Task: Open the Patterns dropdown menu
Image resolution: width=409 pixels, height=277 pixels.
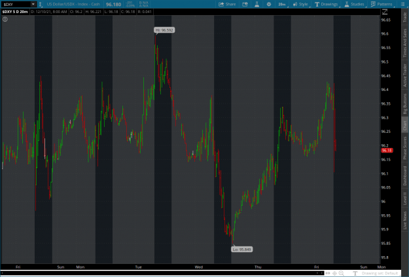Action: tap(382, 4)
